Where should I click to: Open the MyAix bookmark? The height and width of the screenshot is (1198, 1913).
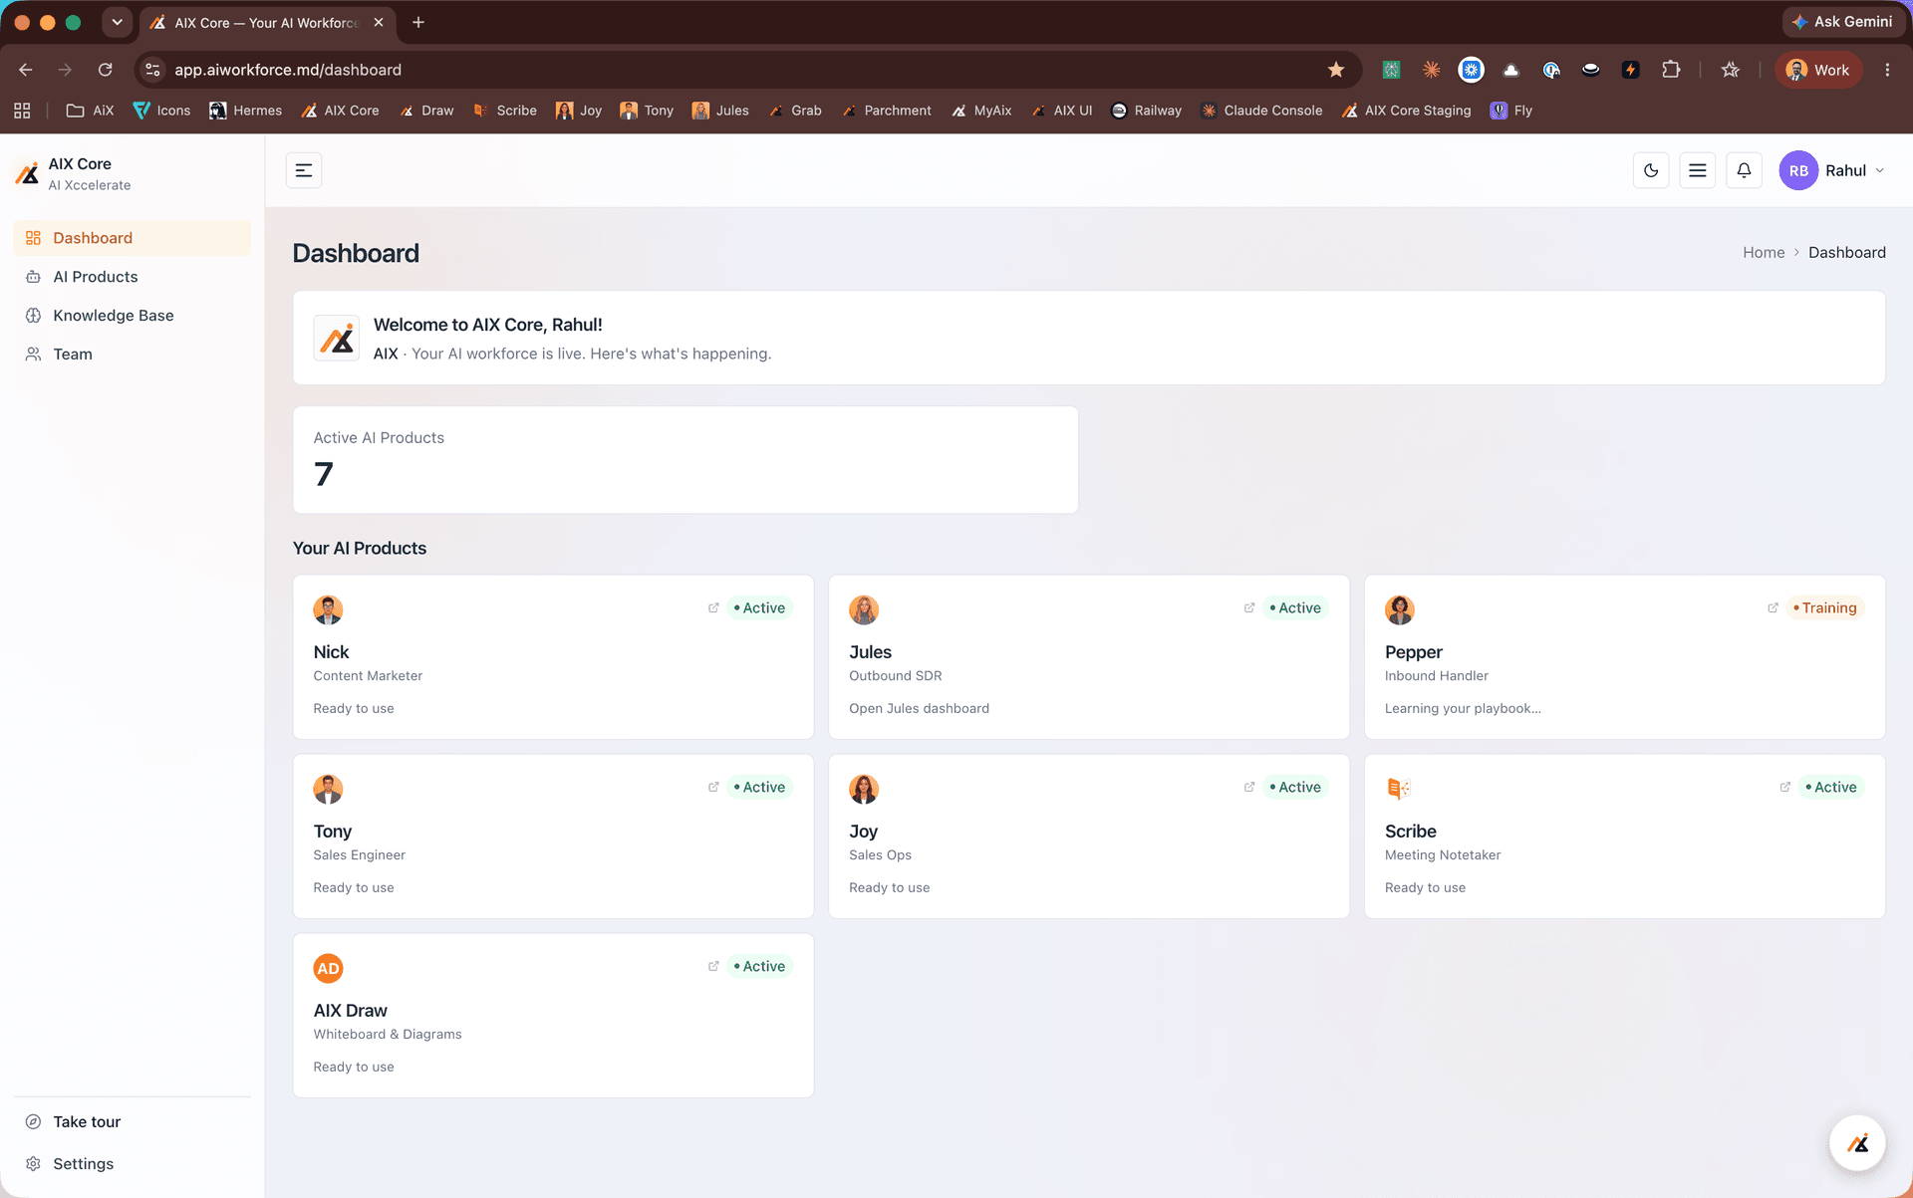click(981, 111)
